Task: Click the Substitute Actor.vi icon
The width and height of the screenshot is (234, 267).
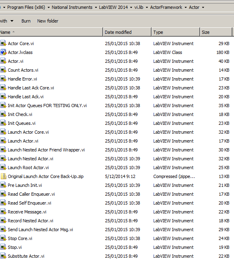Action: [x=3, y=256]
